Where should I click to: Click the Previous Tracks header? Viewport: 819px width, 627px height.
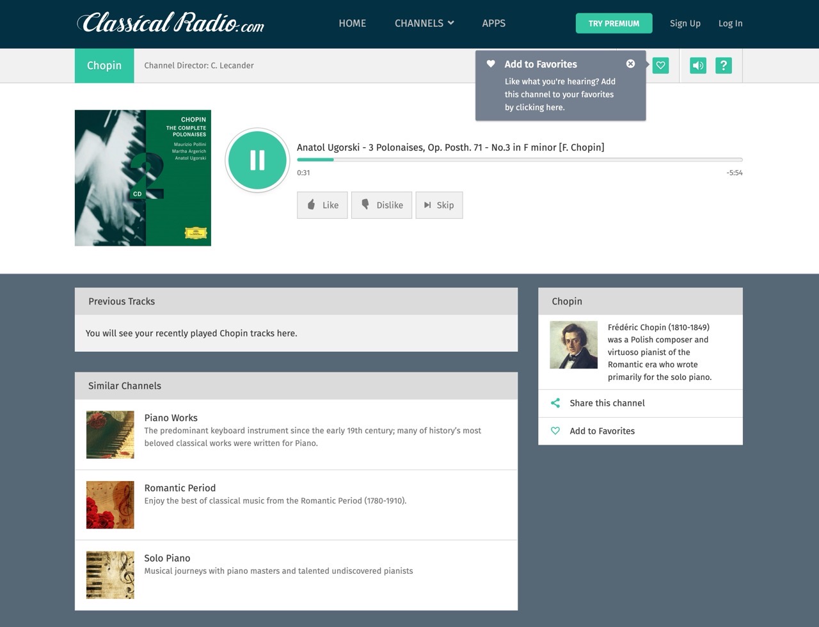click(296, 301)
